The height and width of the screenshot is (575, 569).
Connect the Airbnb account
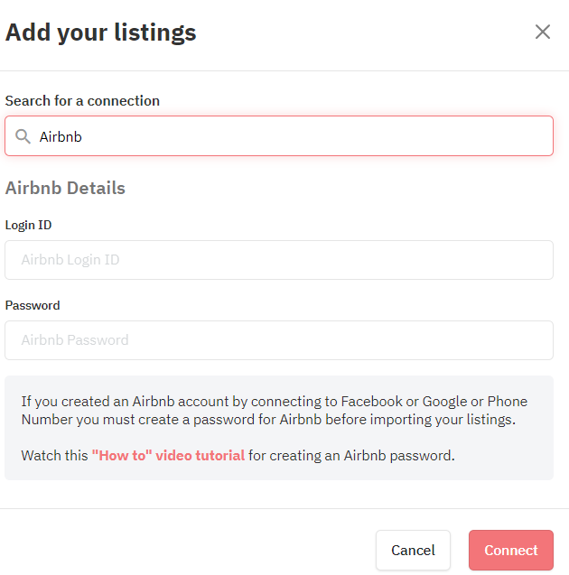click(511, 550)
